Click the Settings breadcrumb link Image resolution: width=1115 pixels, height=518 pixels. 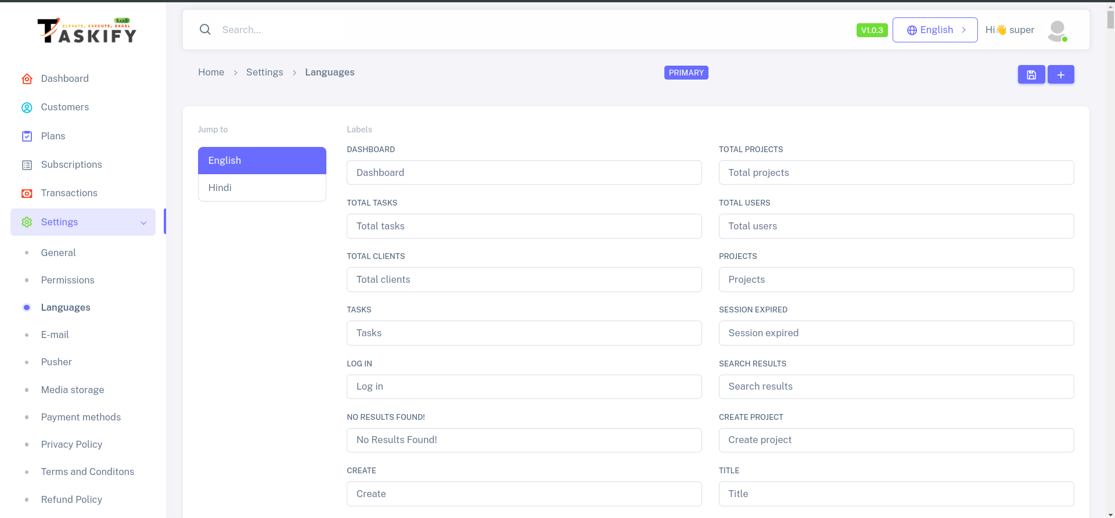pyautogui.click(x=264, y=72)
